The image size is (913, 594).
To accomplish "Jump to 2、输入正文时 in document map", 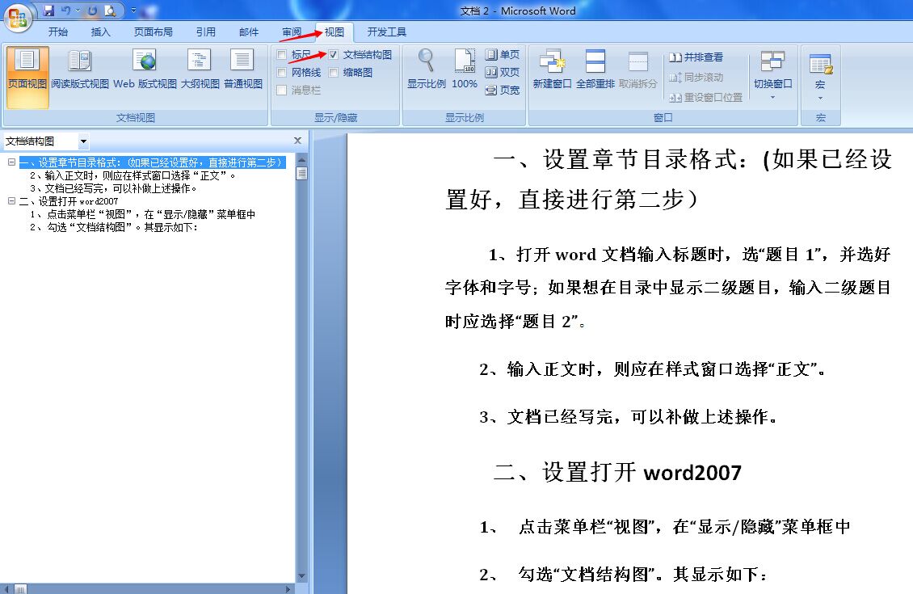I will tap(133, 175).
